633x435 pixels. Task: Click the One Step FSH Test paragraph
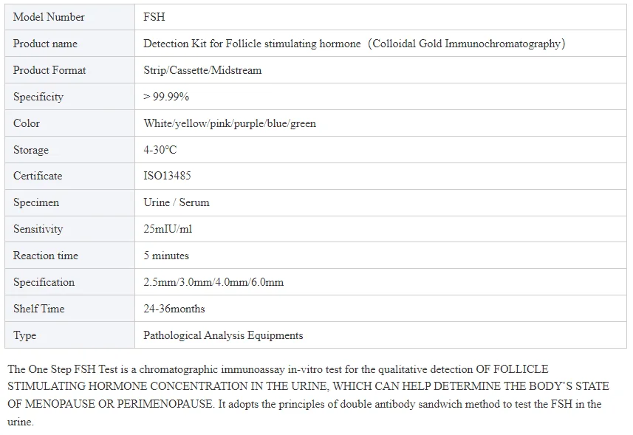310,395
